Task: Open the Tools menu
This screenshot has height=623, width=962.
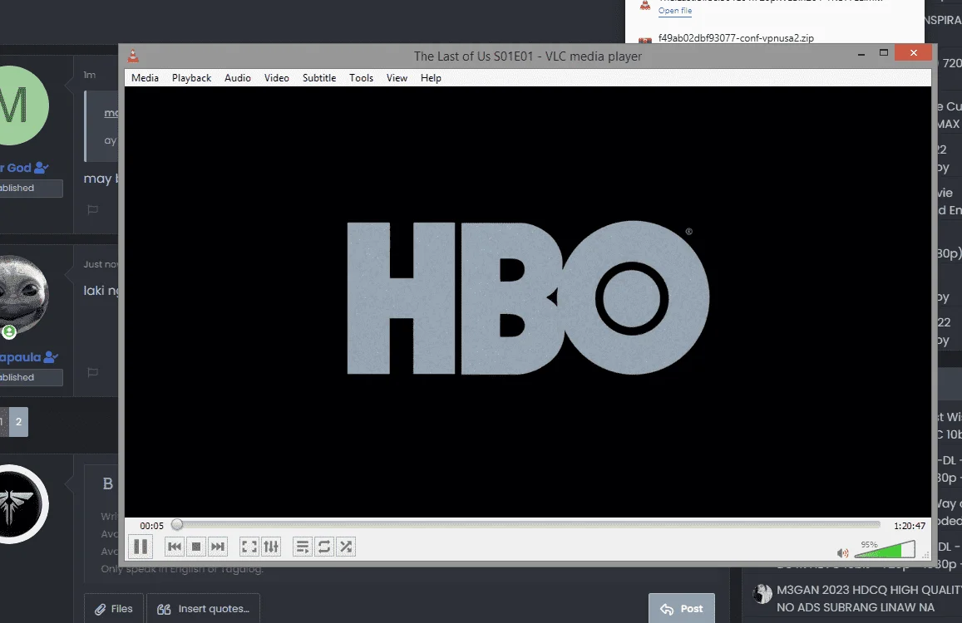Action: (362, 78)
